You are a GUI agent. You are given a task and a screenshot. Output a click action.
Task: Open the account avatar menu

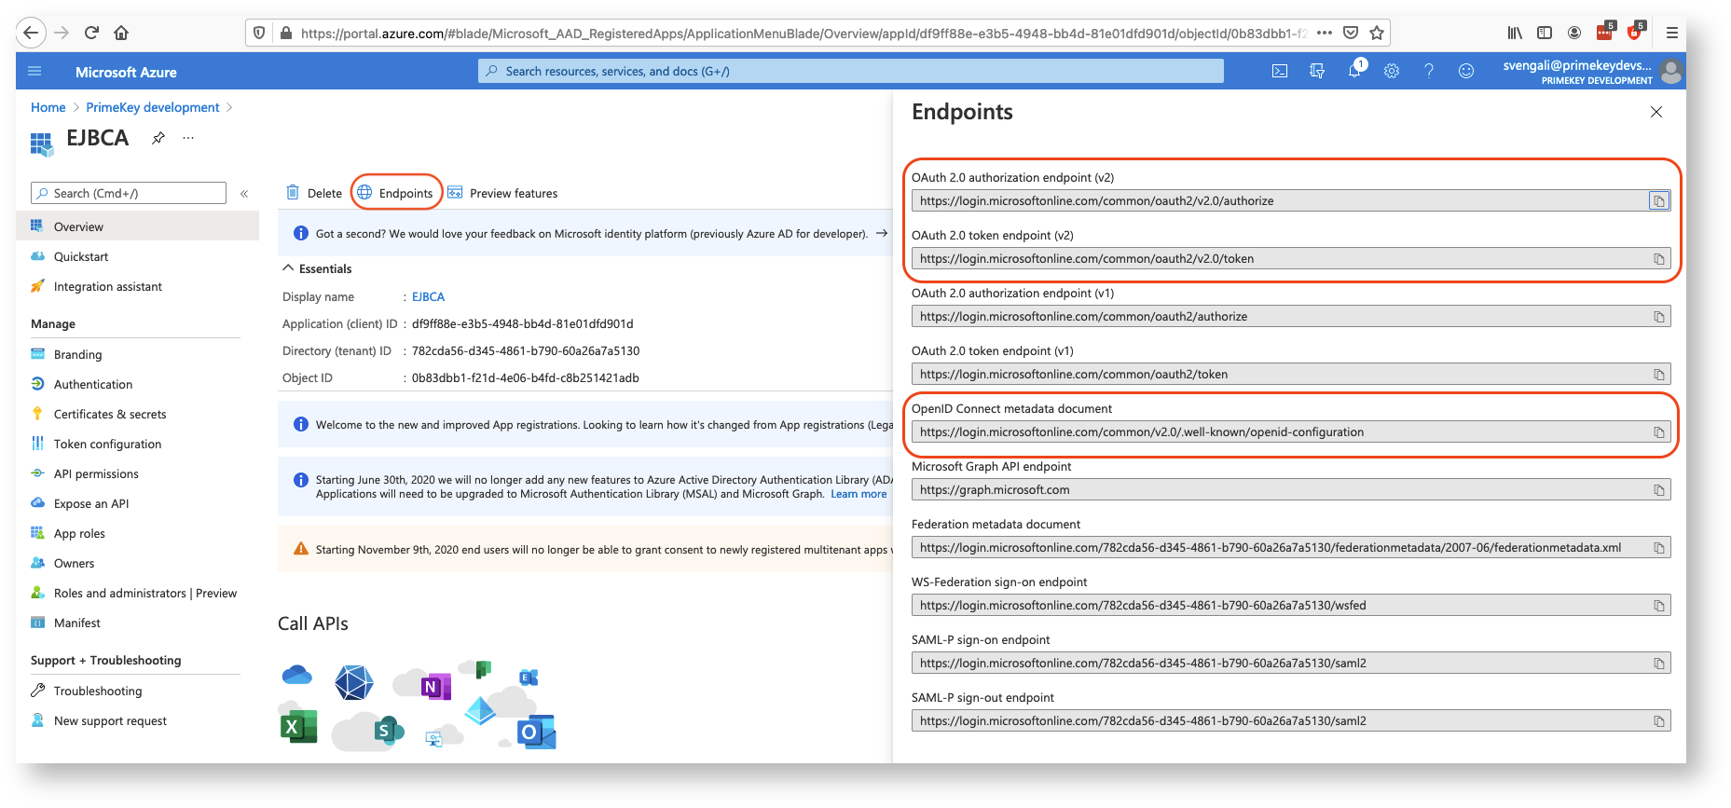[x=1672, y=71]
